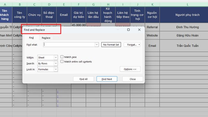
Task: Click the 'Chức vụ' header cell
Action: coord(34,15)
